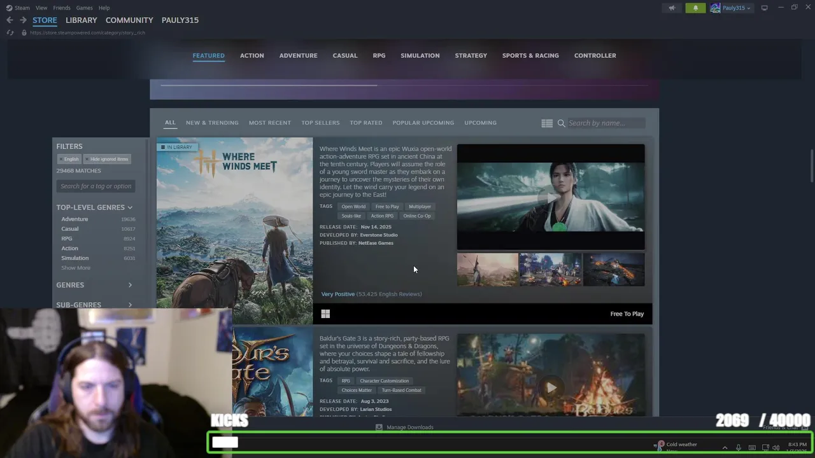The image size is (815, 458).
Task: Click the lock icon beside the URL
Action: pyautogui.click(x=24, y=32)
